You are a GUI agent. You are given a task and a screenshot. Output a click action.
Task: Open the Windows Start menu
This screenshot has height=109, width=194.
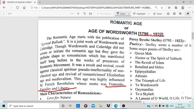(4, 106)
